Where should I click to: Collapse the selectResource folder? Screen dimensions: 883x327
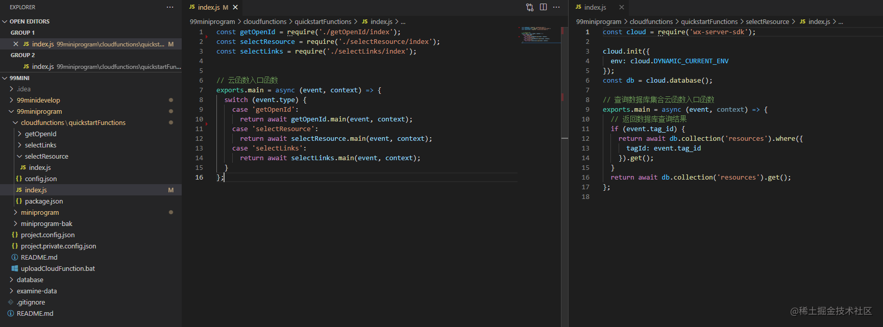(x=91, y=157)
